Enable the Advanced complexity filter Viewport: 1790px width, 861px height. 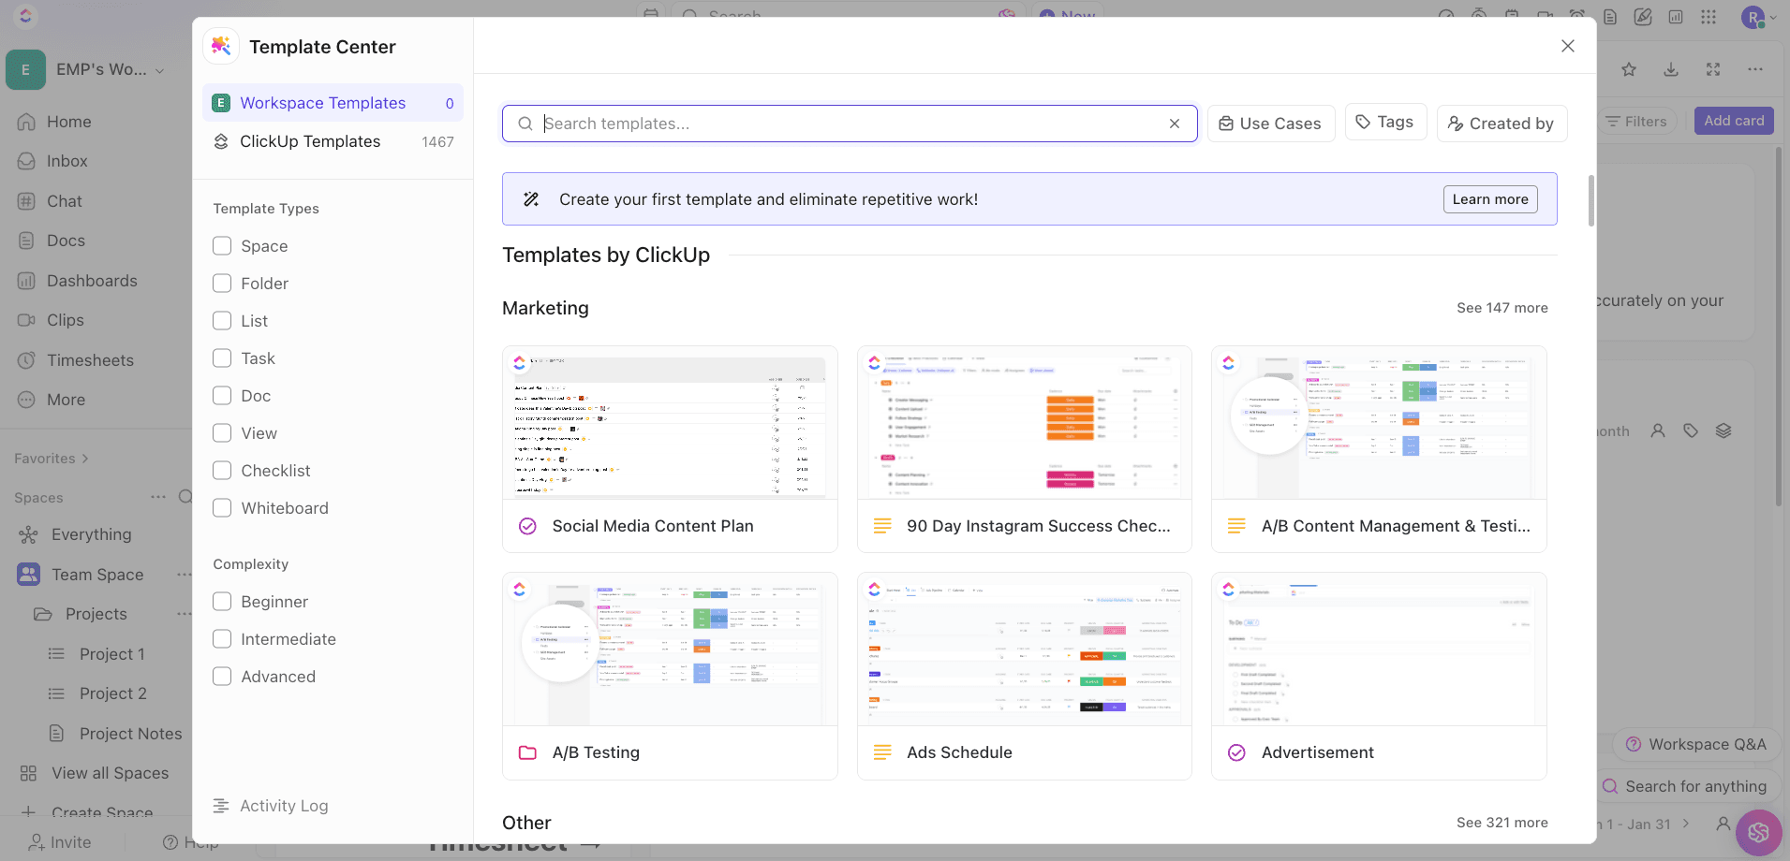tap(222, 677)
